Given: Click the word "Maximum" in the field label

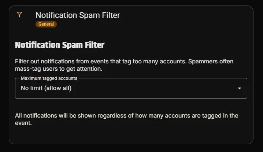Looking at the screenshot, I should (x=31, y=78).
